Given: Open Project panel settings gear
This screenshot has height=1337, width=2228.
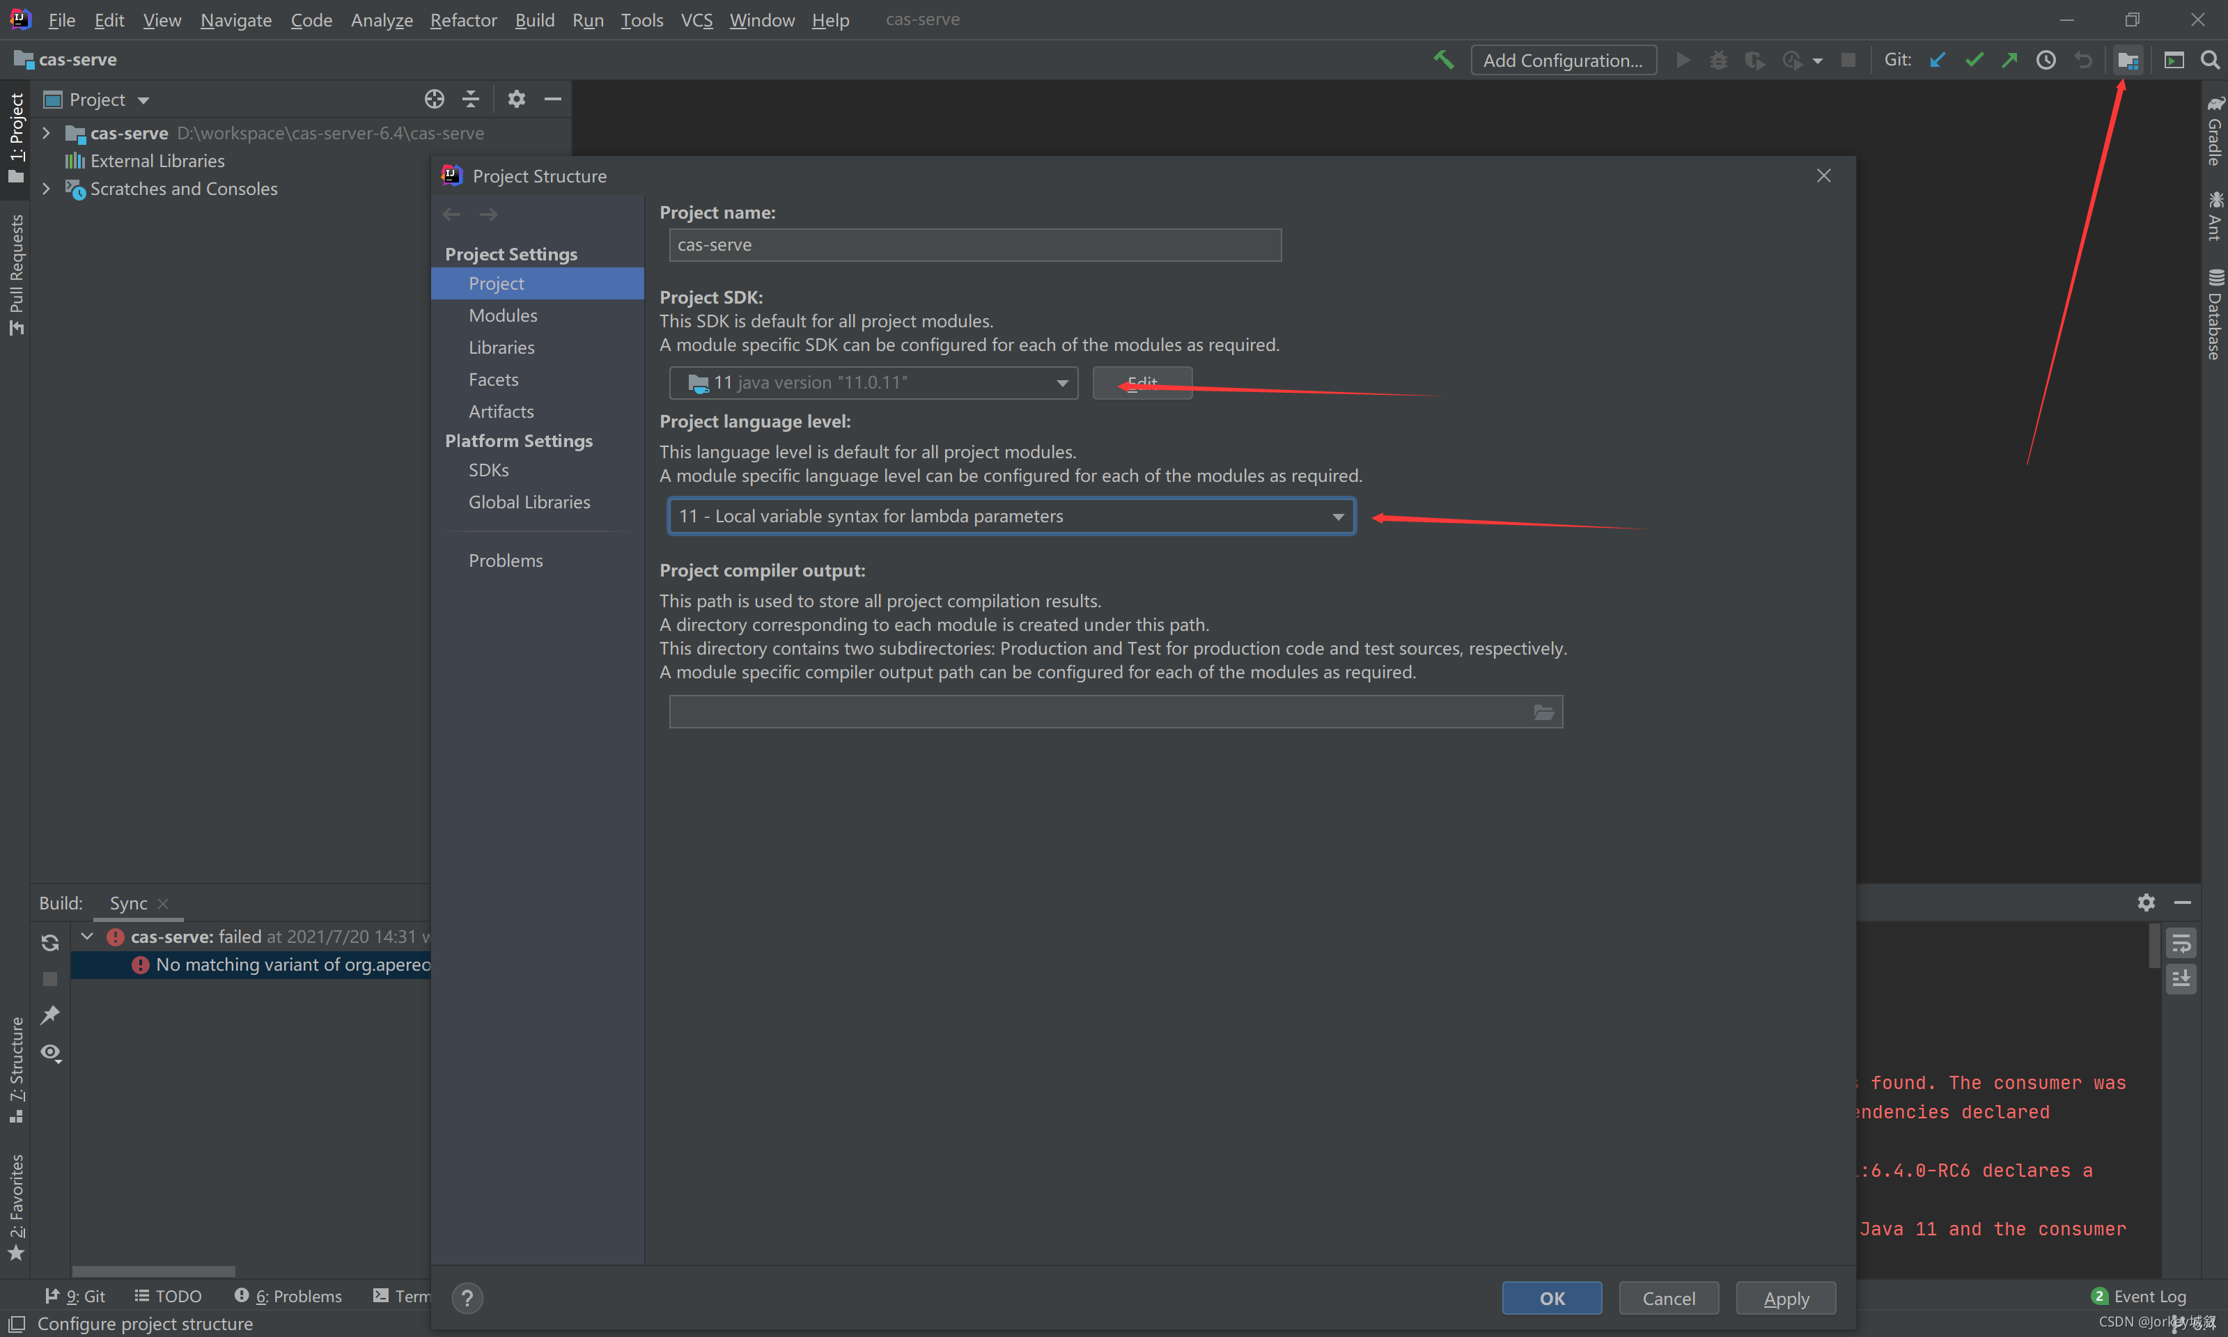Looking at the screenshot, I should (x=516, y=99).
